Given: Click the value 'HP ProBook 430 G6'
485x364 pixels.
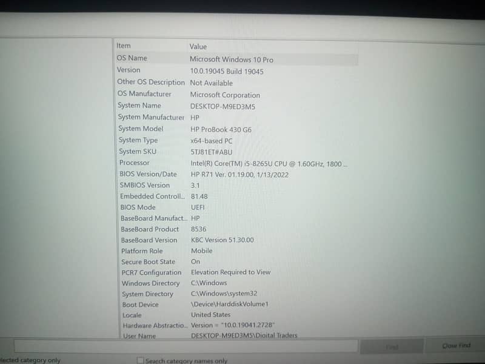Looking at the screenshot, I should tap(221, 130).
